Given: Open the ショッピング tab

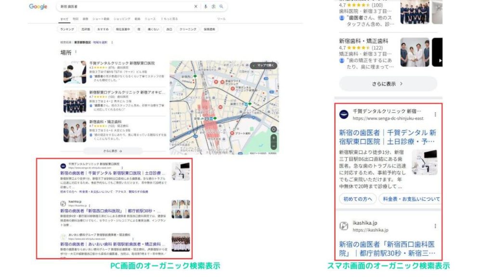Looking at the screenshot, I should (122, 19).
